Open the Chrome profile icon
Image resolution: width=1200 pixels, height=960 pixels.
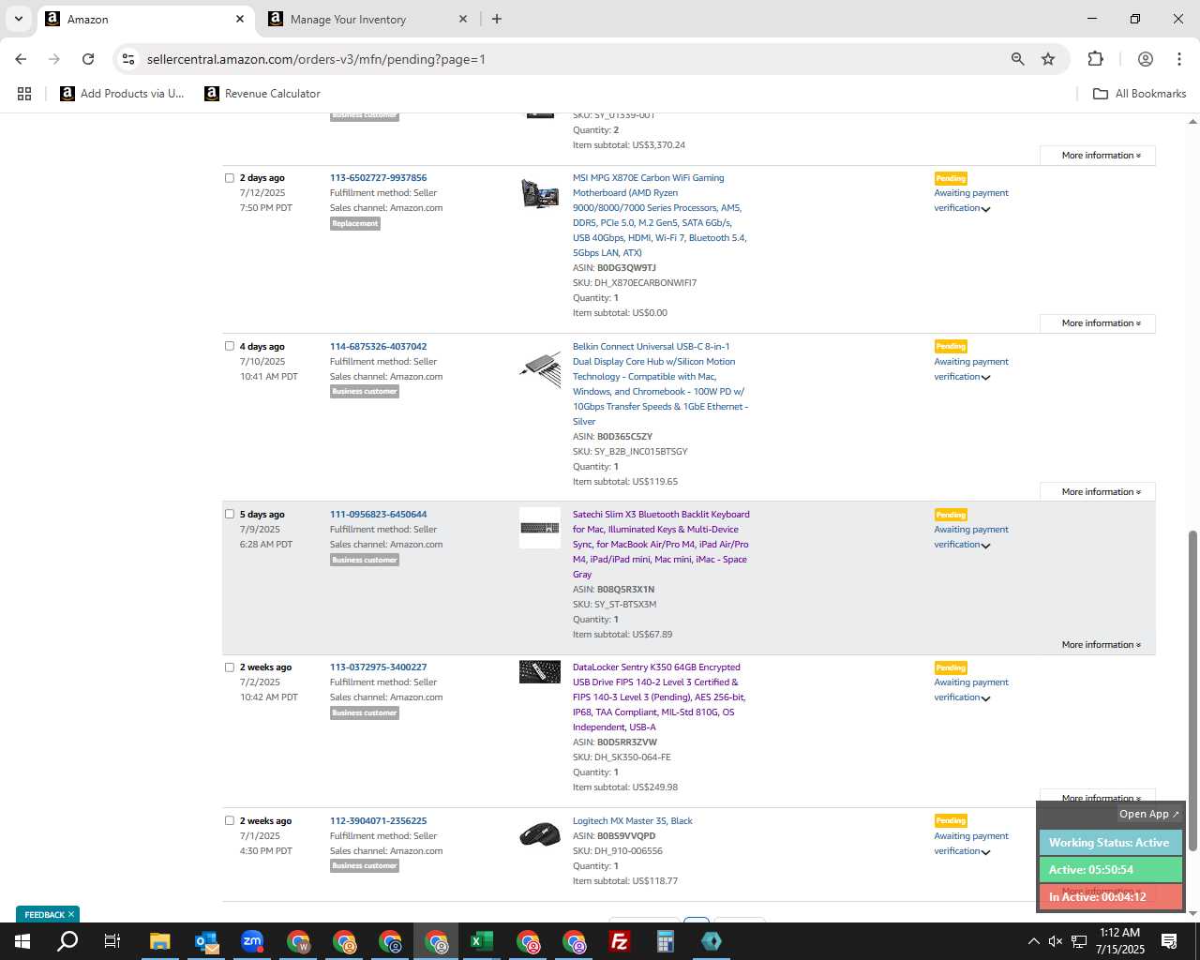point(1145,59)
